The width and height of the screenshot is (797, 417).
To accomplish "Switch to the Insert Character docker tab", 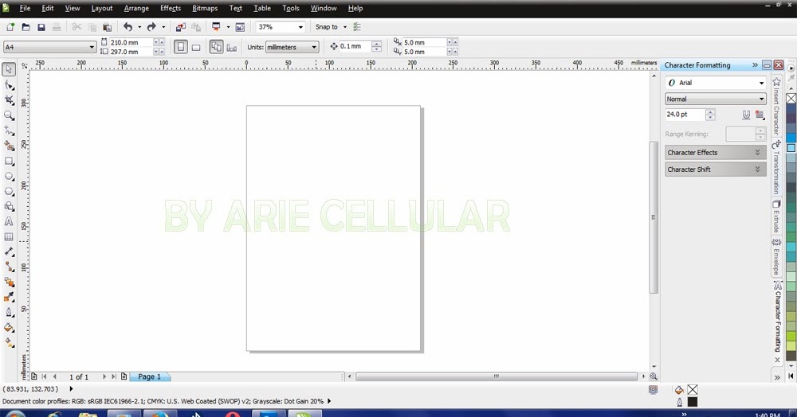I will click(776, 107).
